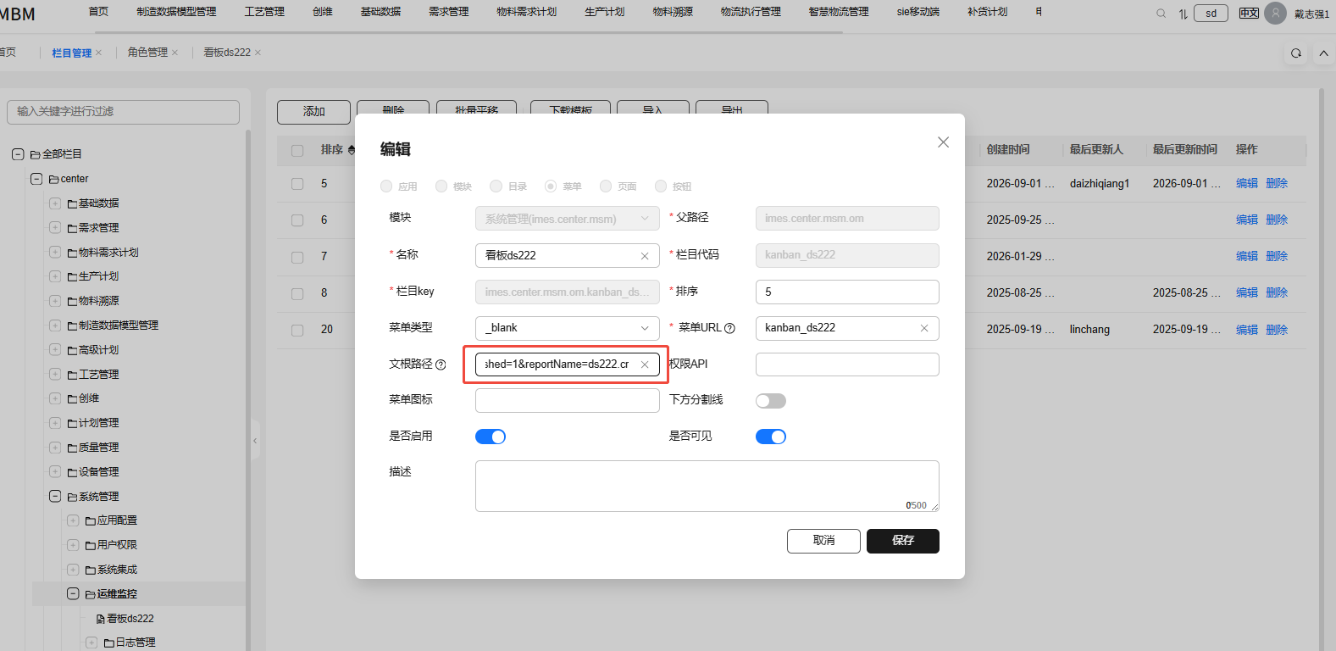1336x651 pixels.
Task: Click the sort icon on 排序 column header
Action: pos(351,150)
